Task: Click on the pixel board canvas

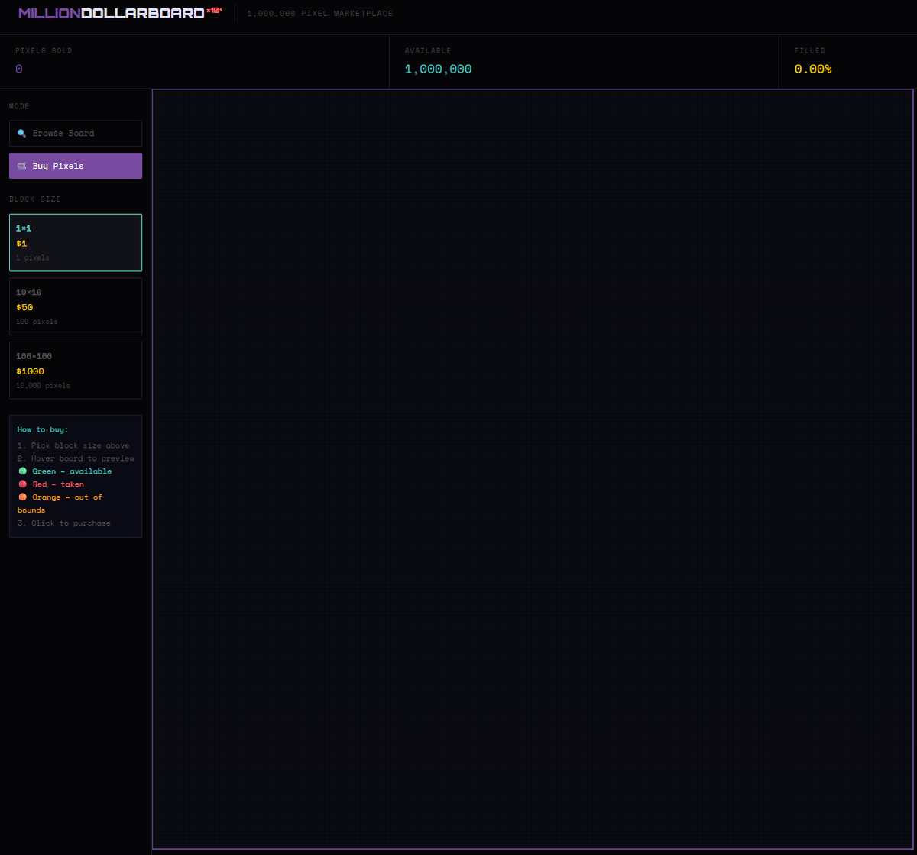Action: point(533,469)
